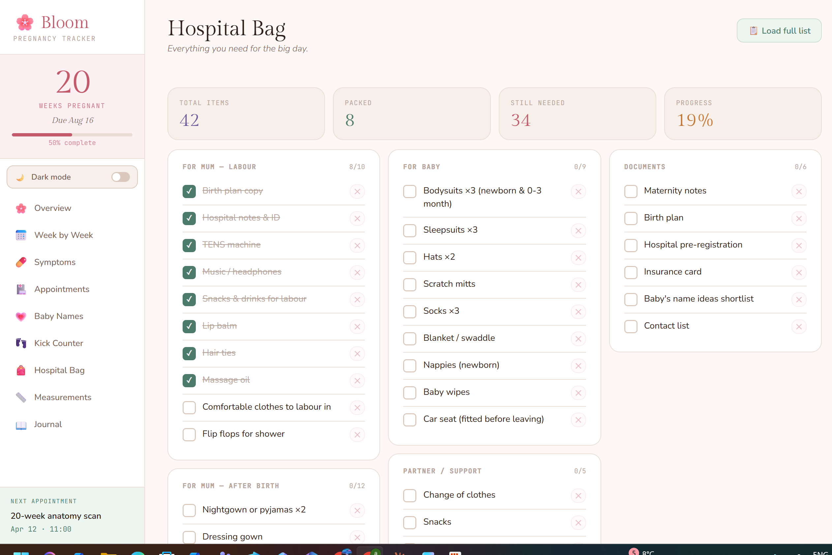Image resolution: width=832 pixels, height=555 pixels.
Task: Remove Lip balm from the list
Action: click(x=357, y=327)
